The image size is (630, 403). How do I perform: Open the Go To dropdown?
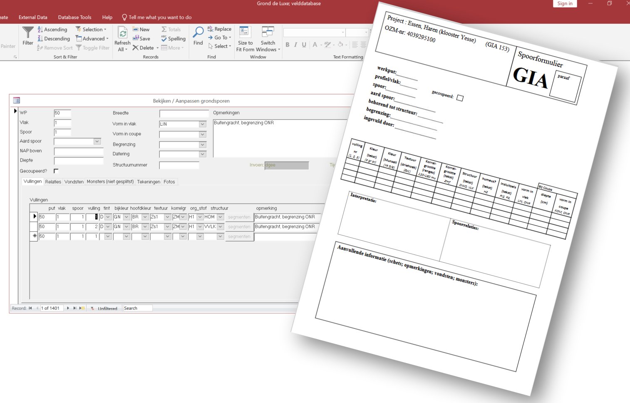(219, 37)
